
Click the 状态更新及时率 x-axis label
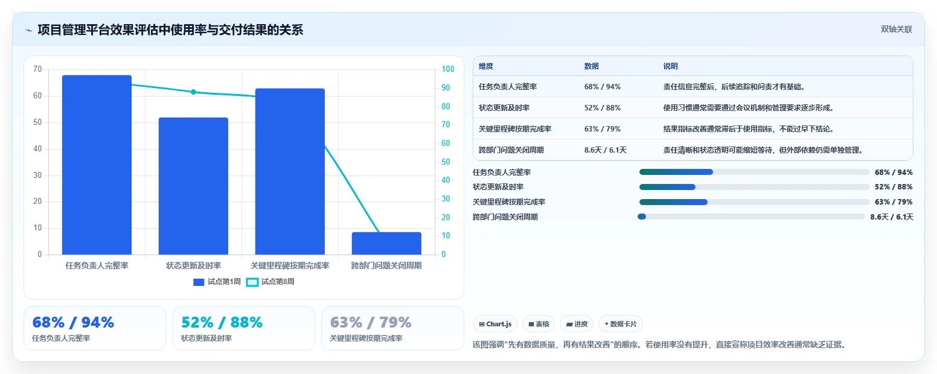click(x=193, y=265)
